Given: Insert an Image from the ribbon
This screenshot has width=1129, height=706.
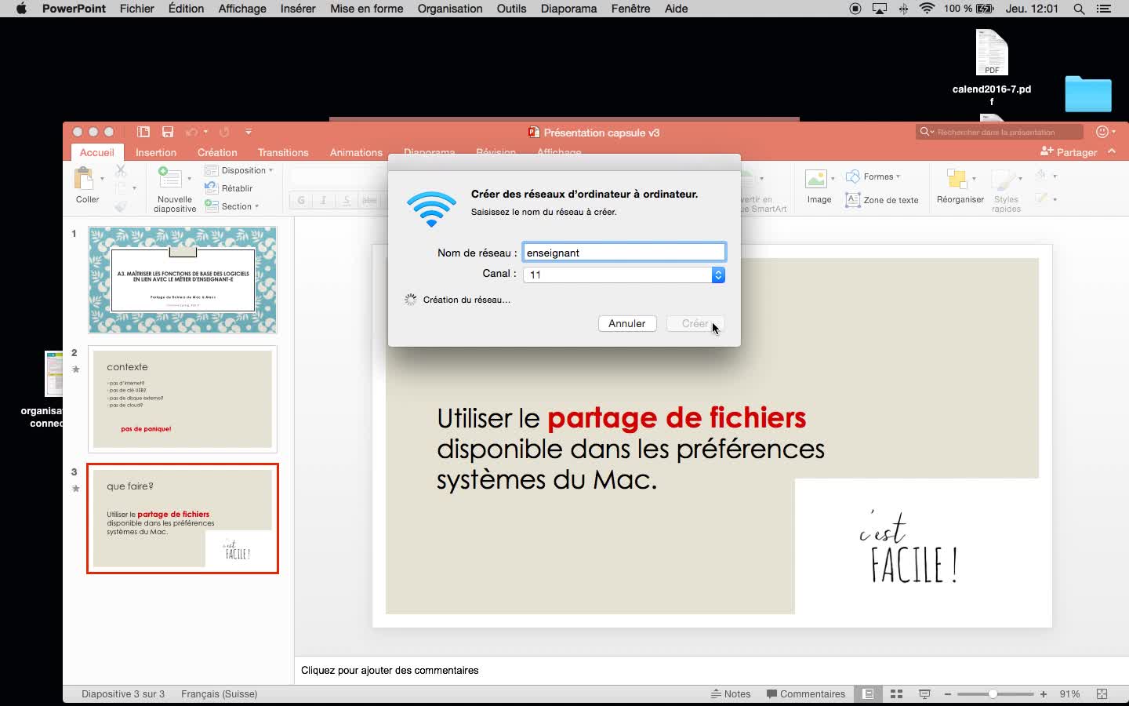Looking at the screenshot, I should pyautogui.click(x=816, y=180).
